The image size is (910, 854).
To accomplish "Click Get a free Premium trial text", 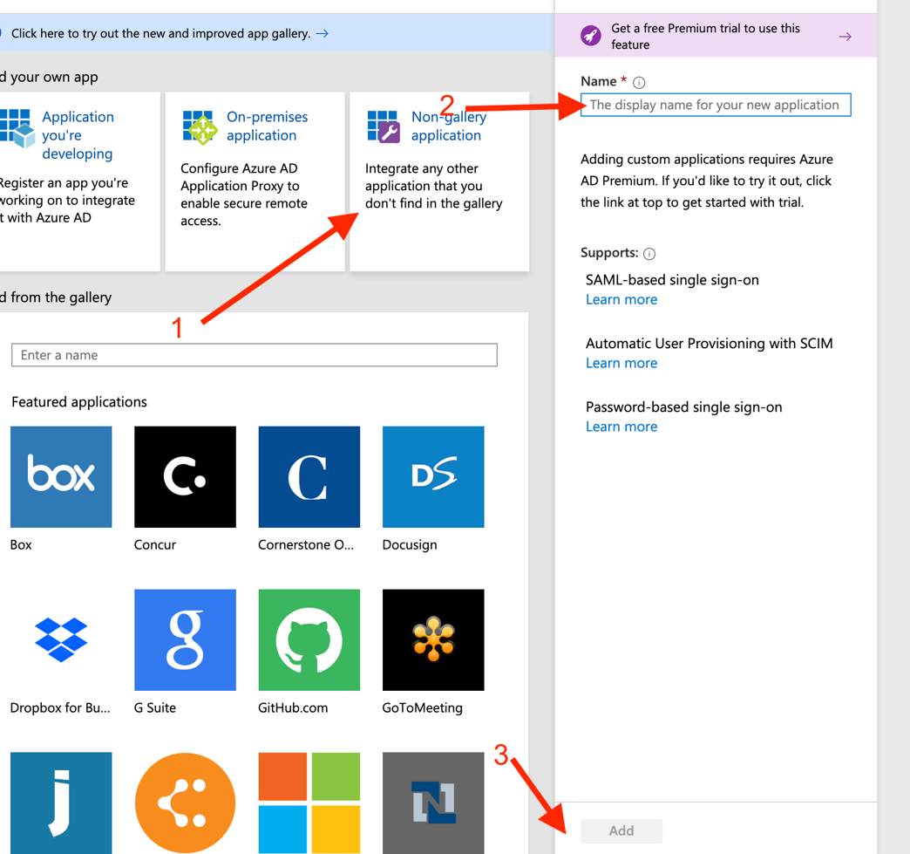I will point(705,37).
